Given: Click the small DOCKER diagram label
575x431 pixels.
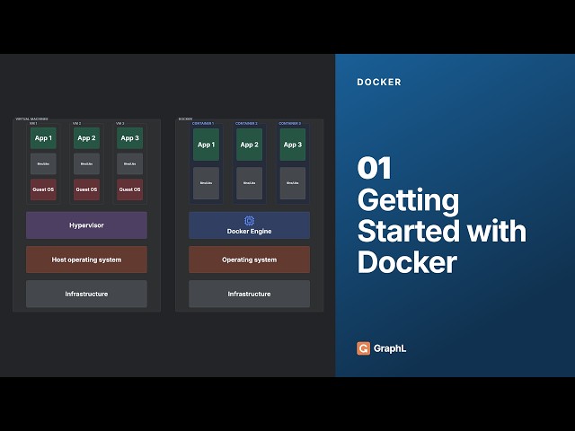Looking at the screenshot, I should (185, 119).
